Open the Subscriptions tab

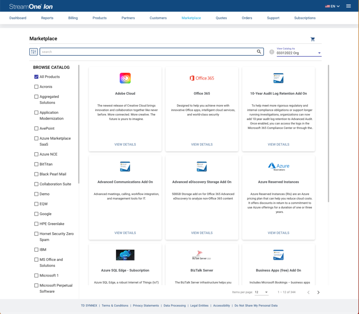[x=305, y=18]
